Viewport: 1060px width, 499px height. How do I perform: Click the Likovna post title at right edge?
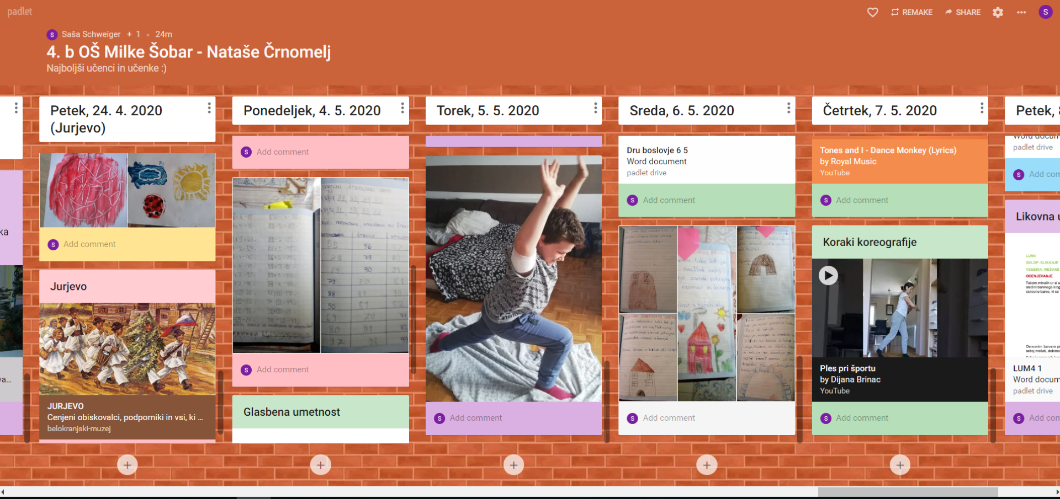(x=1037, y=217)
